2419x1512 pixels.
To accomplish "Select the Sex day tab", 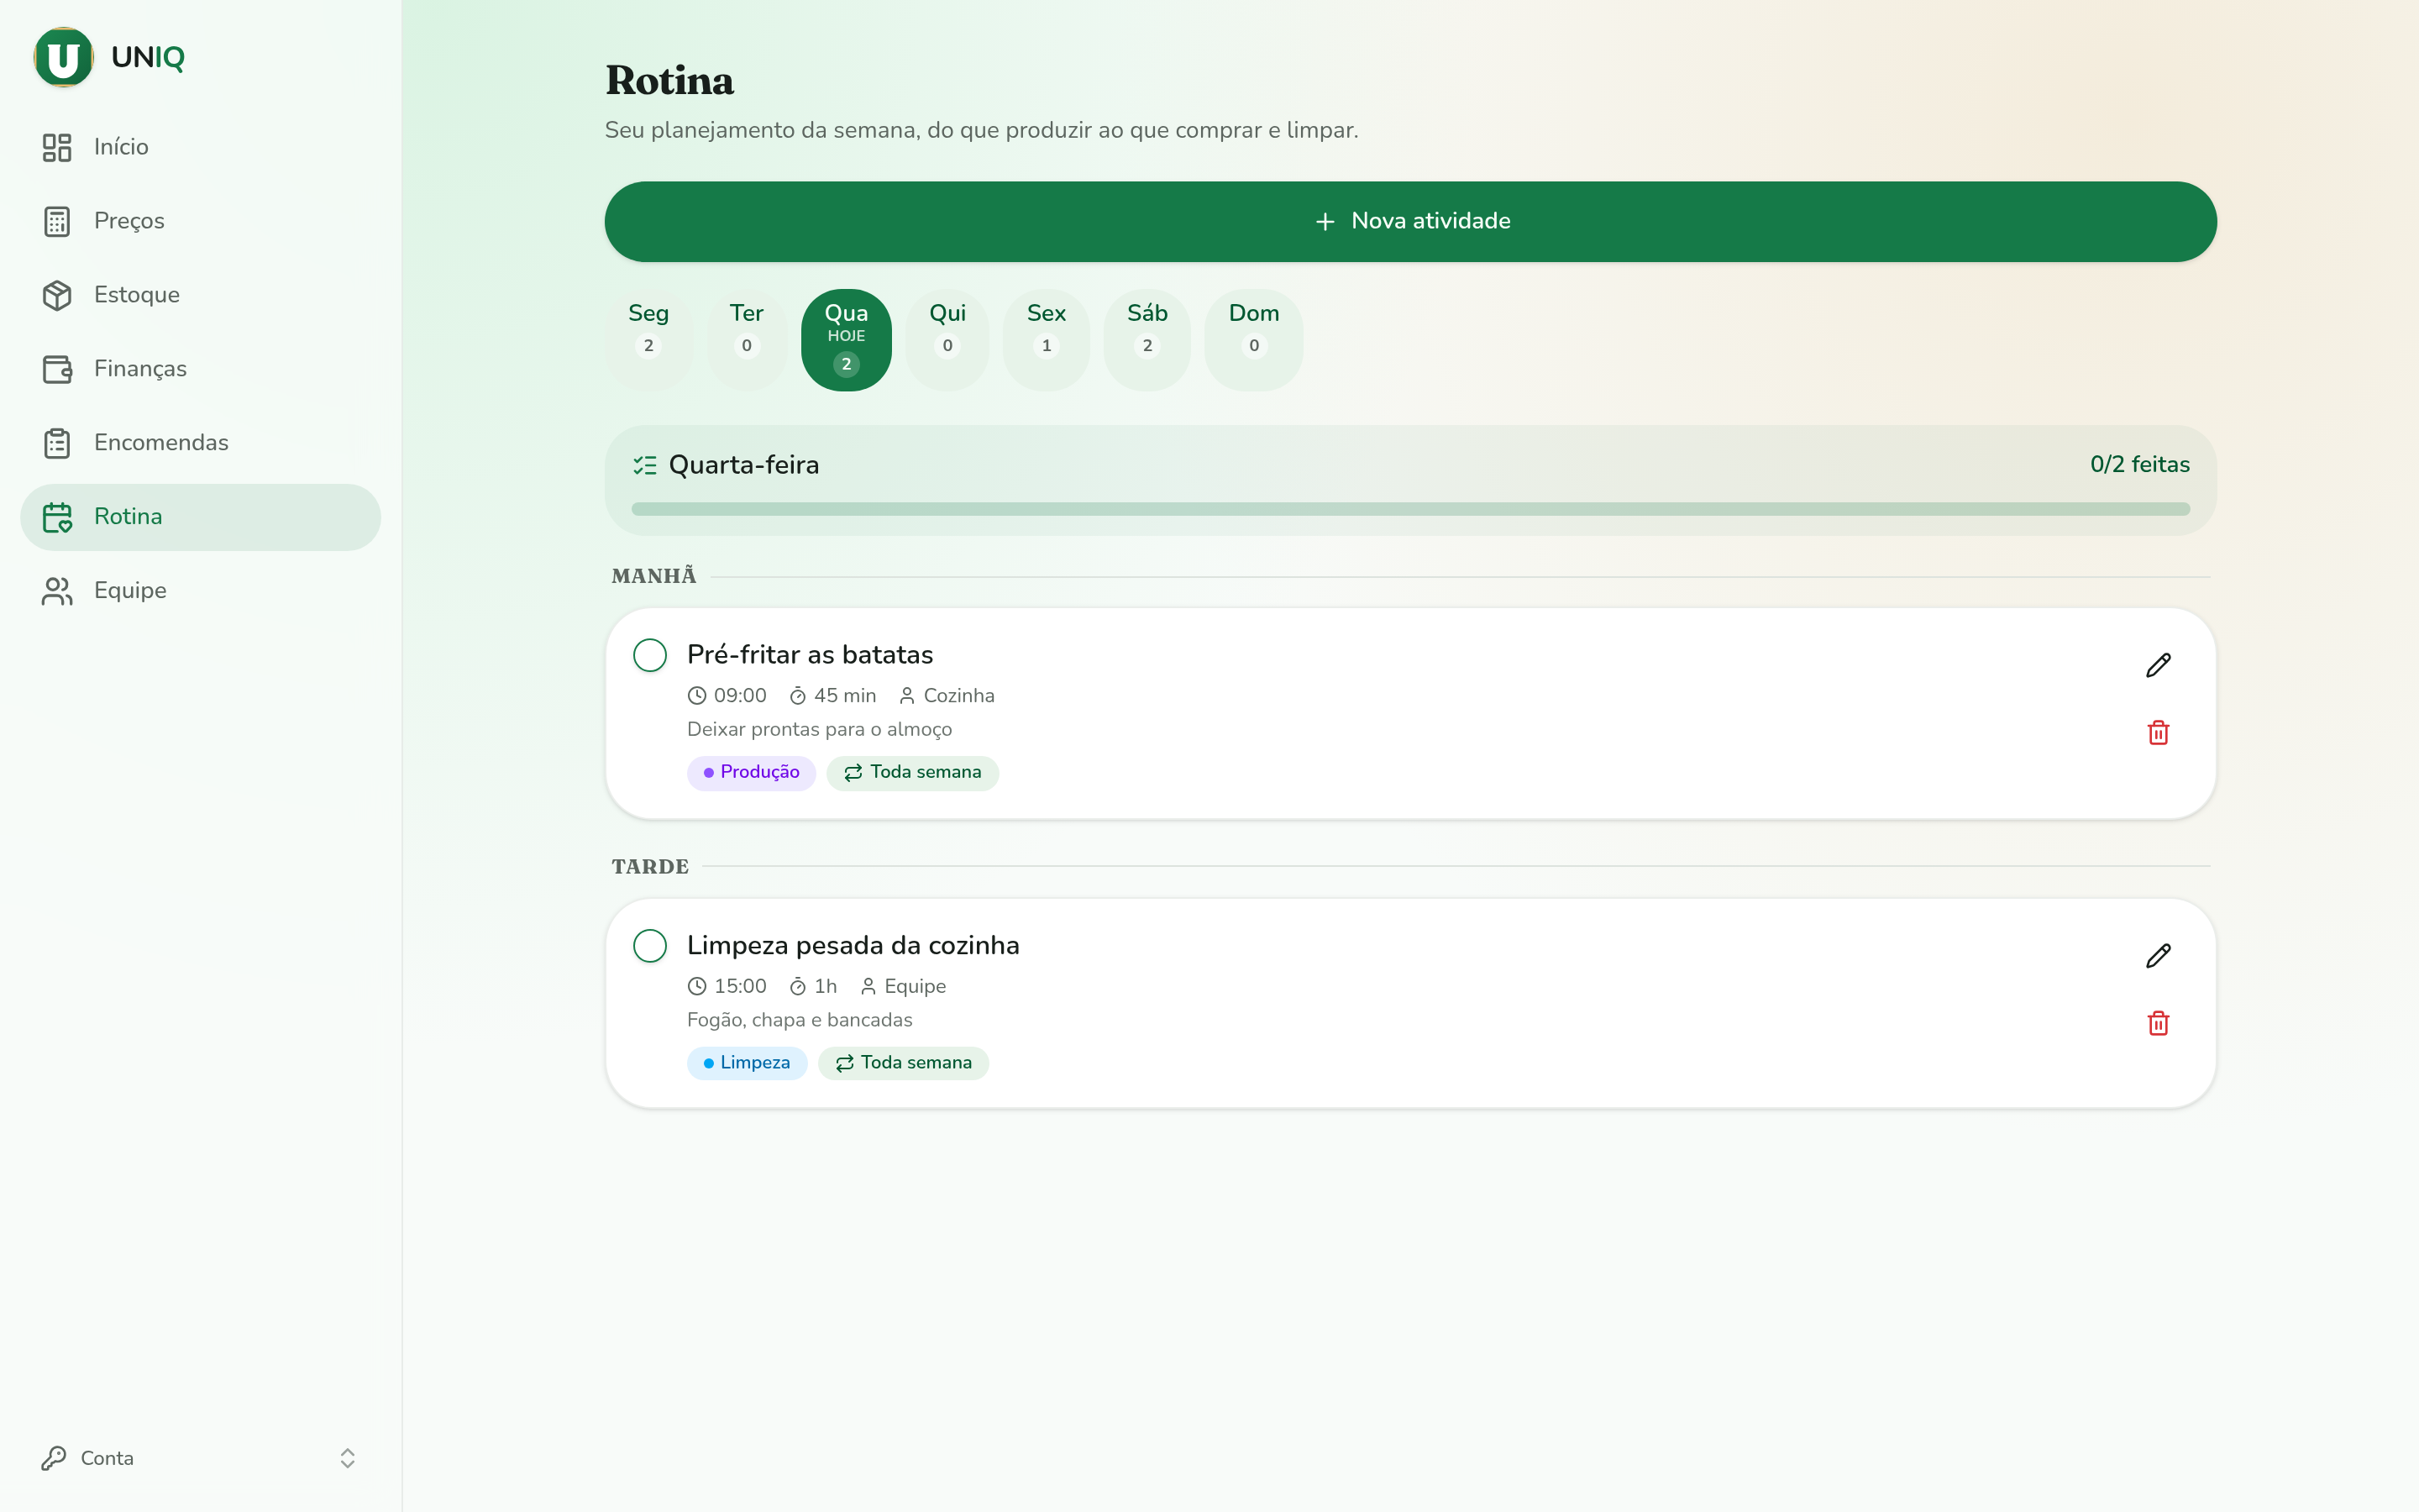I will tap(1046, 339).
